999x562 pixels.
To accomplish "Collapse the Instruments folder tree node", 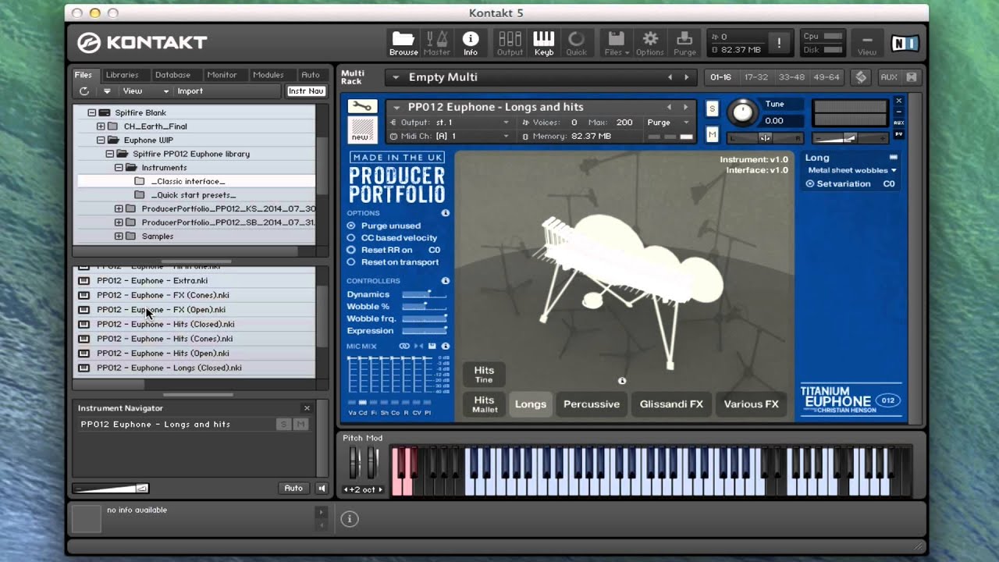I will point(119,168).
